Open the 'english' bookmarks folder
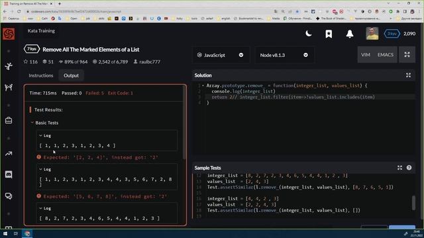 pyautogui.click(x=223, y=19)
